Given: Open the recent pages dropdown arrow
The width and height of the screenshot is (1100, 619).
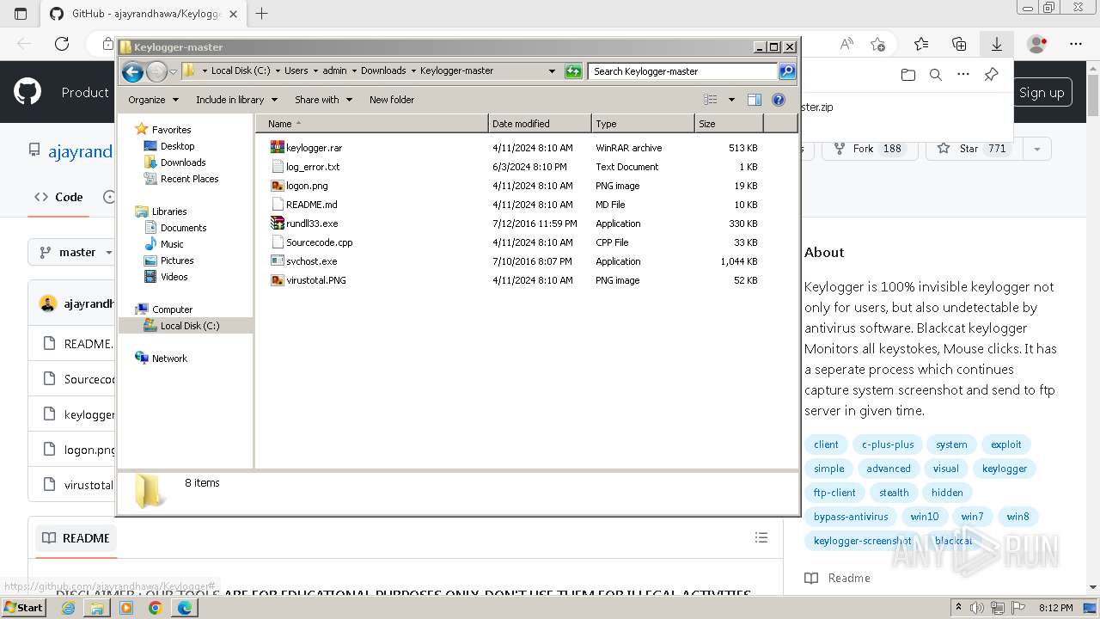Looking at the screenshot, I should [x=174, y=72].
